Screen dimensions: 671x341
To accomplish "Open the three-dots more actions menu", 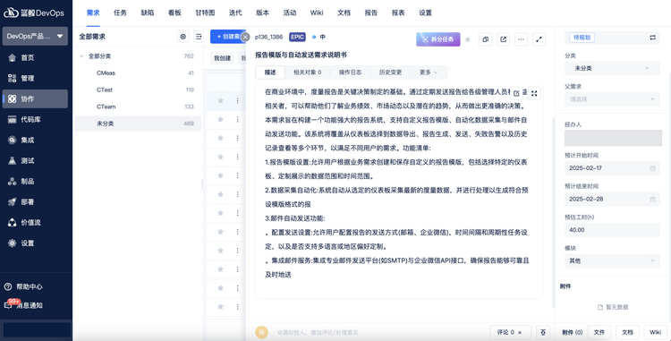I will (521, 39).
